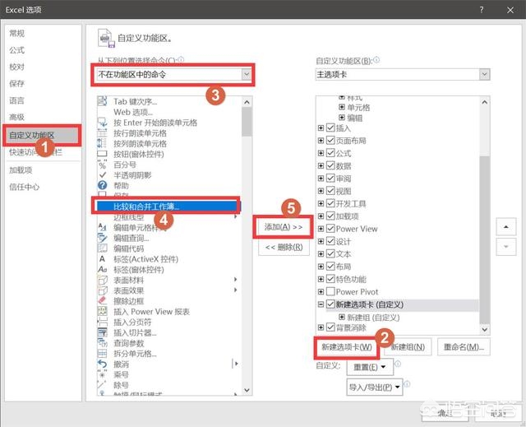Enable the Power Pivot checkbox
The image size is (526, 427).
point(330,291)
